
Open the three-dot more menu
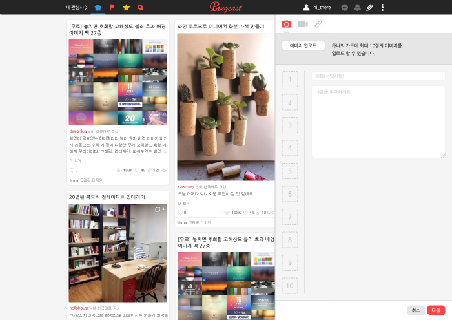click(382, 8)
